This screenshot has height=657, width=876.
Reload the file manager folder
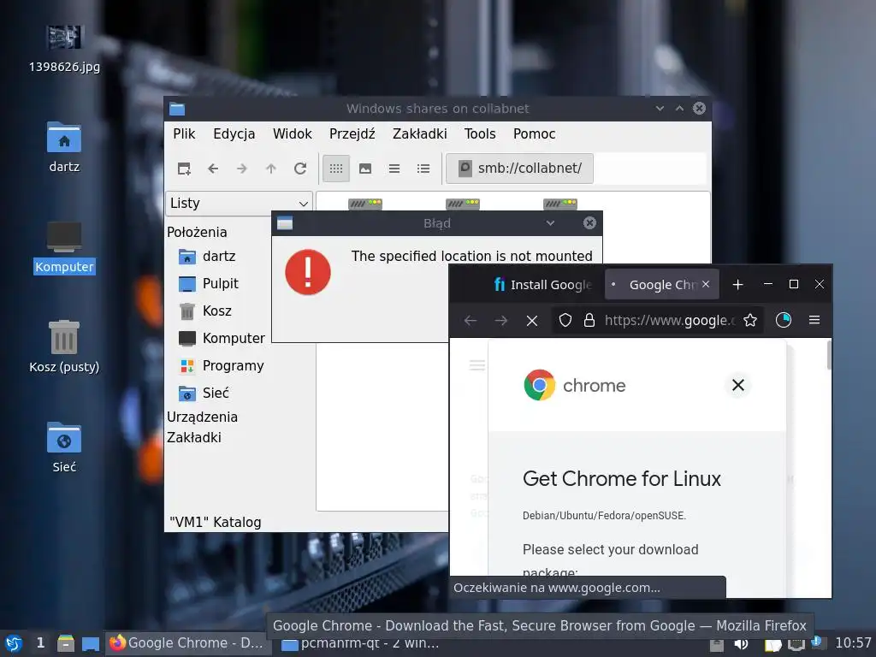(300, 169)
